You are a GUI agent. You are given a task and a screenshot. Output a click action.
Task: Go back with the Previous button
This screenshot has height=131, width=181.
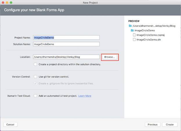click(x=153, y=125)
